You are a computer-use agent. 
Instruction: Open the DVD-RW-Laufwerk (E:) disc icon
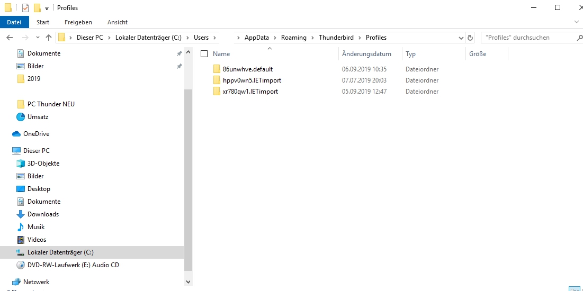pos(21,265)
